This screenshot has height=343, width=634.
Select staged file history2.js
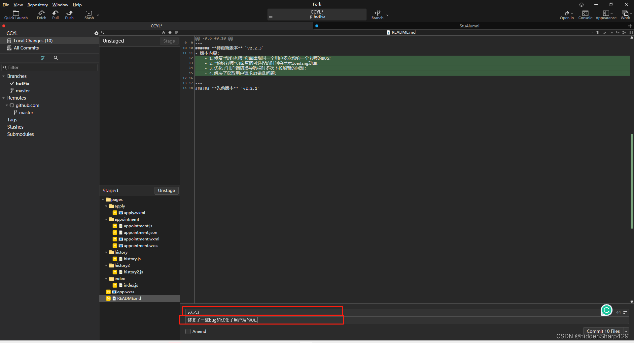[140, 272]
